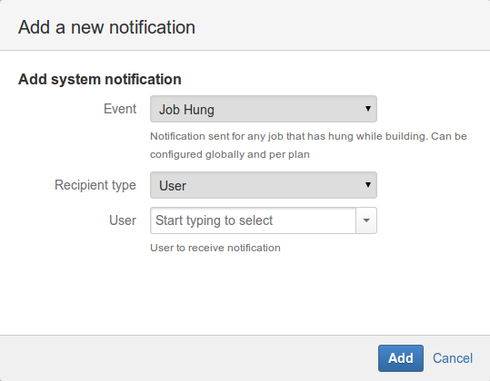Click the Event field label
The image size is (490, 381).
click(x=120, y=109)
